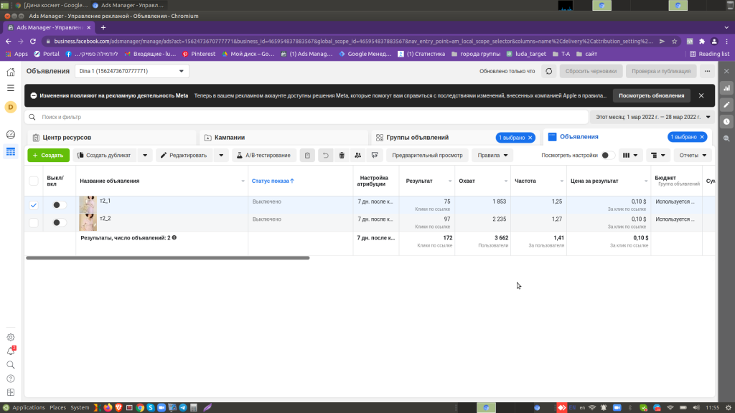735x413 pixels.
Task: Click the trash delete icon in toolbar
Action: tap(342, 155)
